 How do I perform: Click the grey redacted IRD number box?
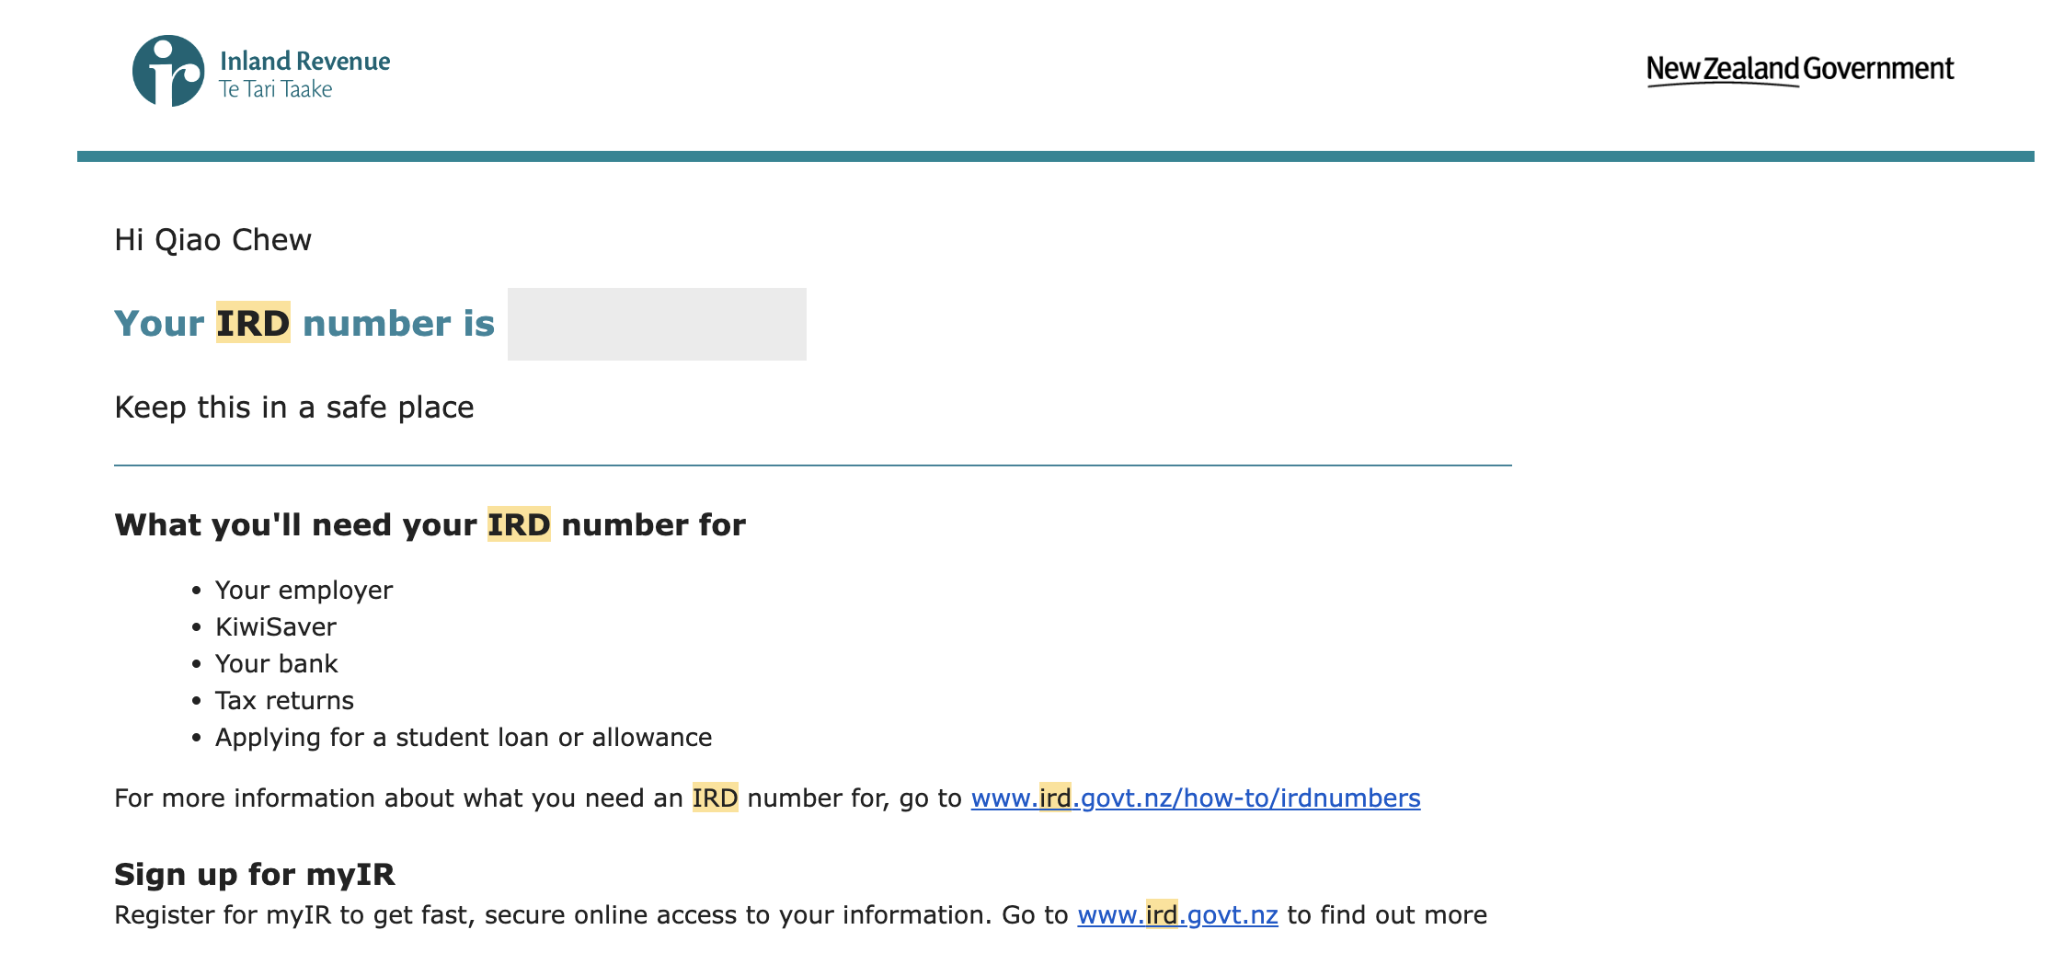click(x=657, y=324)
